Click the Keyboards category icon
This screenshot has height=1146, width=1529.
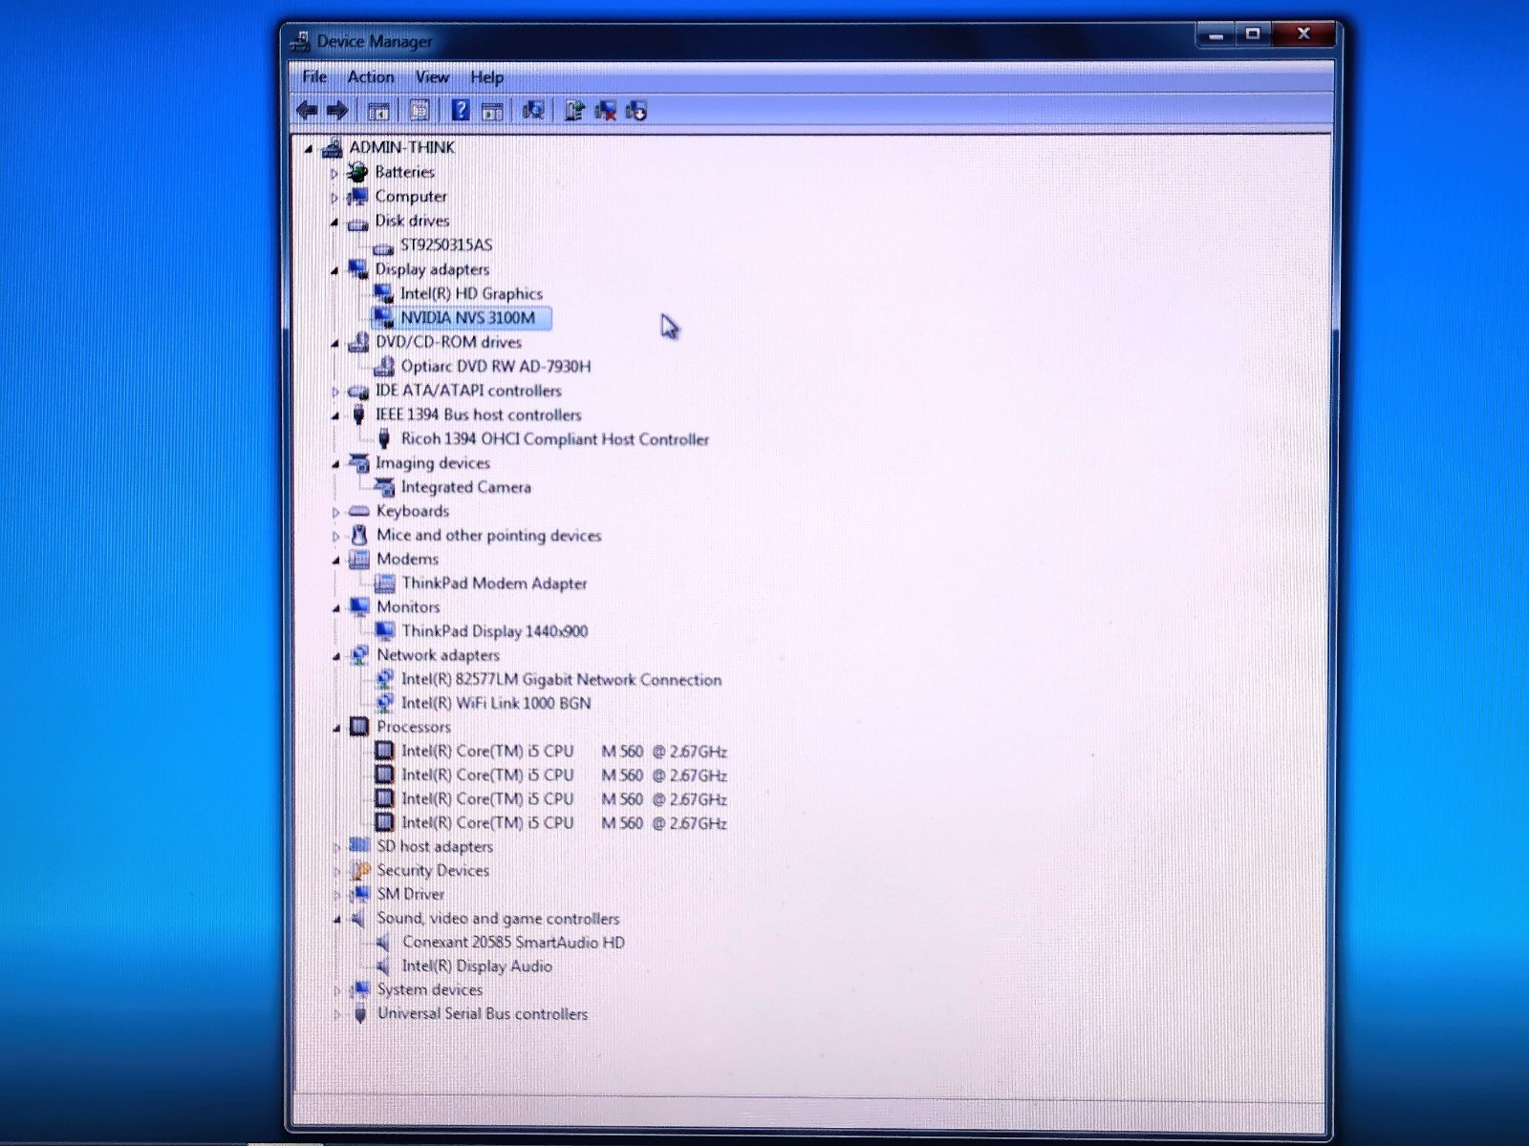pyautogui.click(x=358, y=511)
